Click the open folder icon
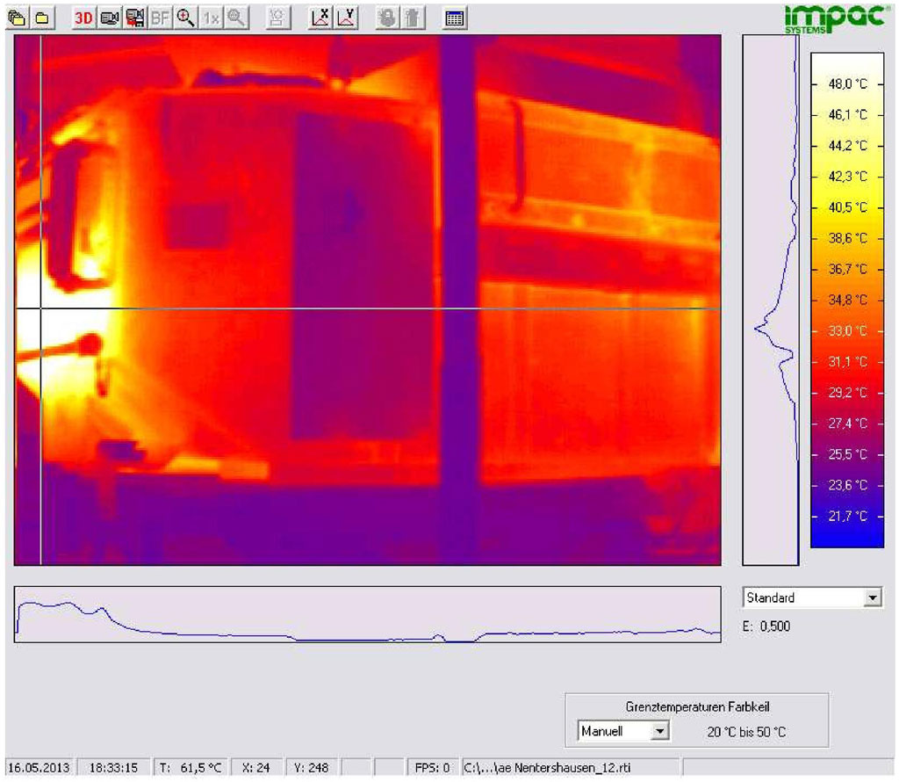Image resolution: width=899 pixels, height=782 pixels. tap(41, 18)
